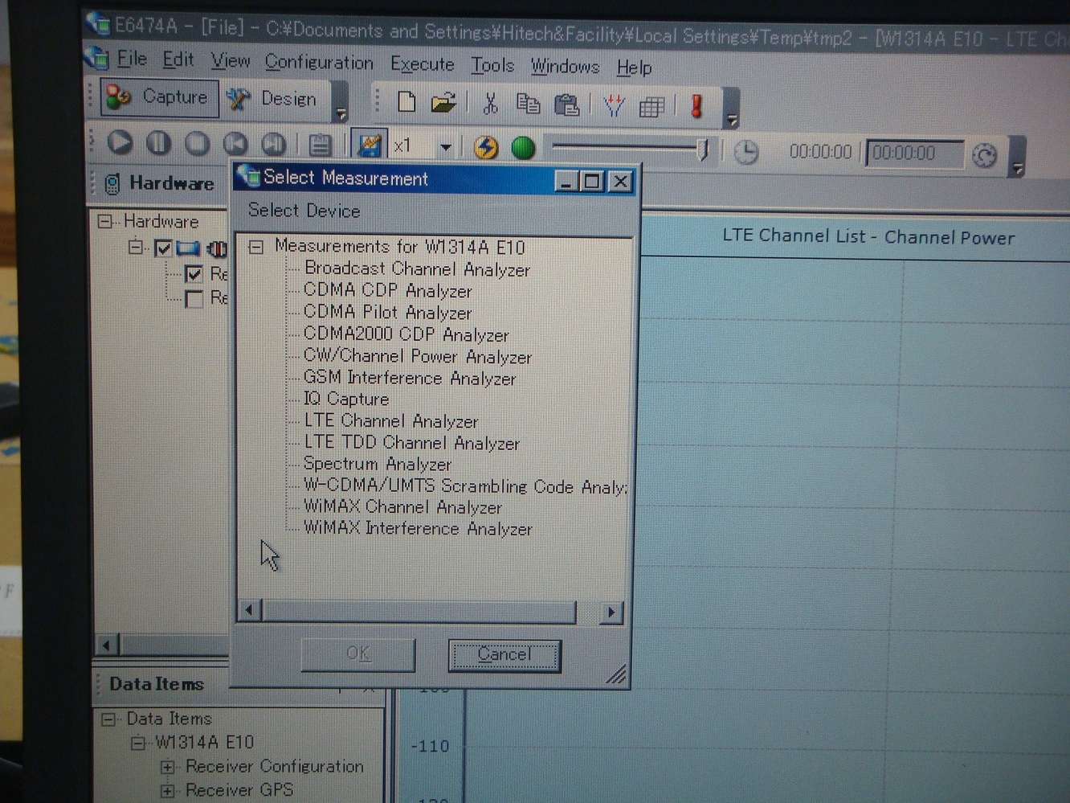1070x803 pixels.
Task: Collapse Measurements for W1314A E10 tree
Action: (x=256, y=247)
